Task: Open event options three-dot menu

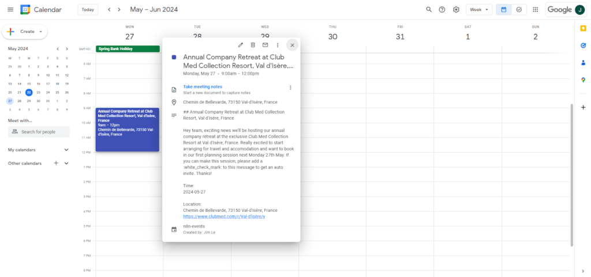Action: (278, 45)
